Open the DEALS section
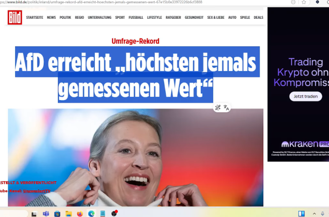Screen dimensions: 329x217 pos(258,17)
